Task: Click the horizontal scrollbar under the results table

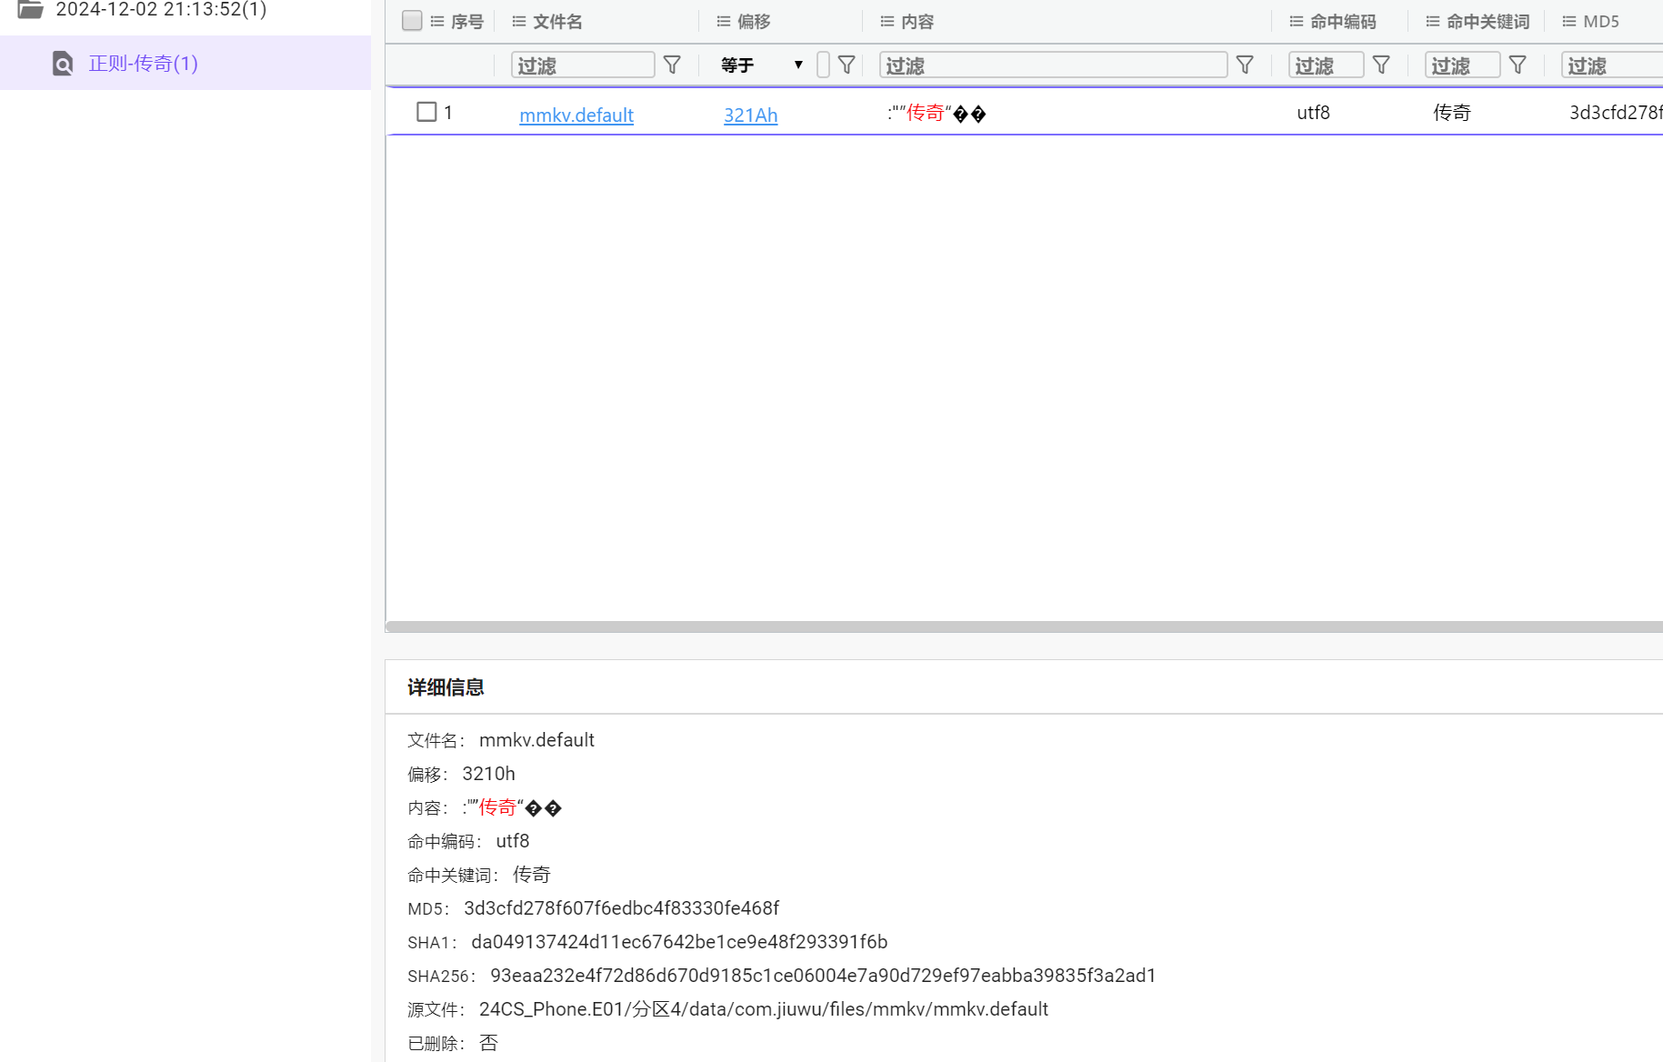Action: click(1024, 626)
